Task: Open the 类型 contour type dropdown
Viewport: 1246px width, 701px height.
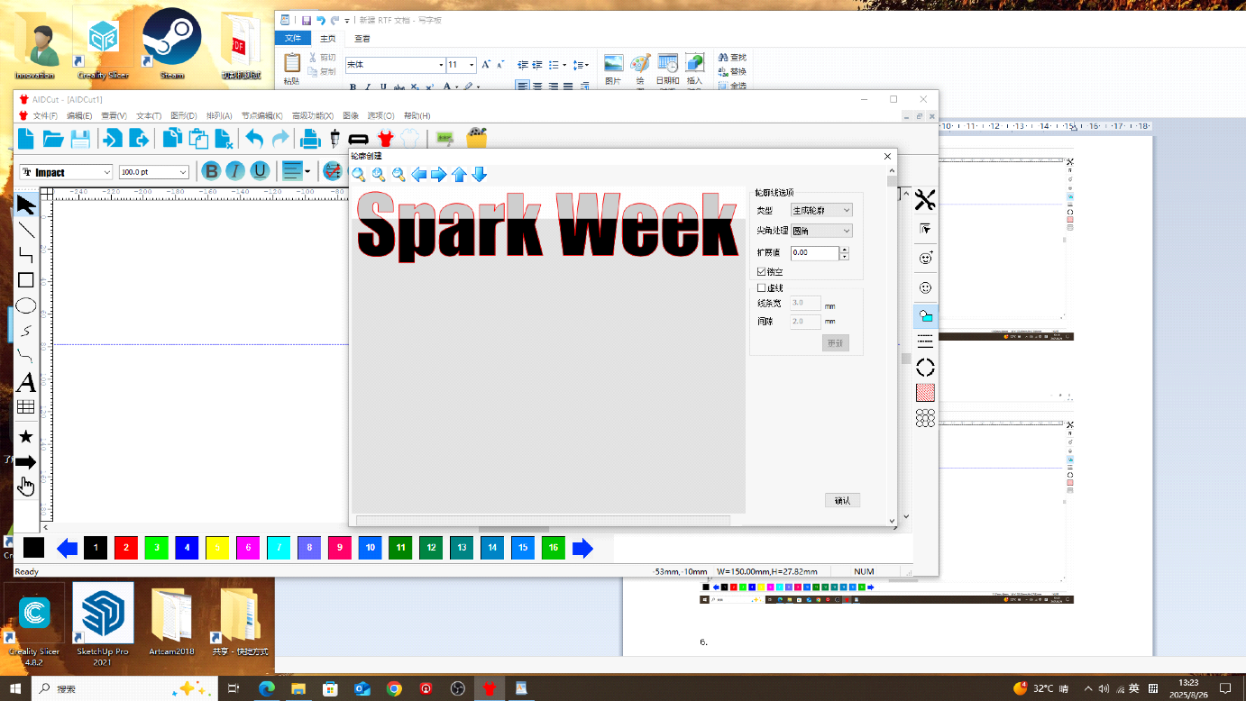Action: coord(821,210)
